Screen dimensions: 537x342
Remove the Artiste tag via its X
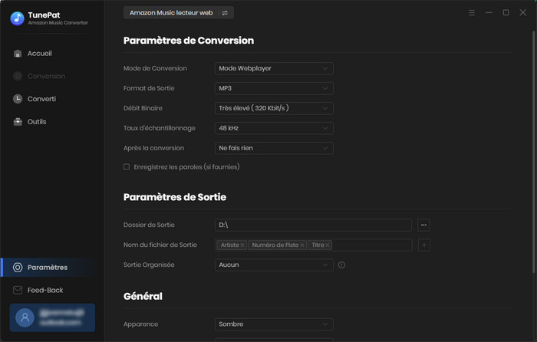242,245
